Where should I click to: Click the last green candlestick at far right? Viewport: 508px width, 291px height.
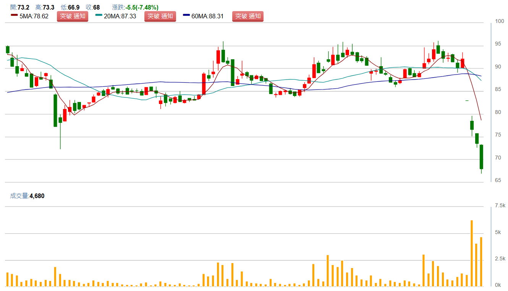pyautogui.click(x=481, y=157)
